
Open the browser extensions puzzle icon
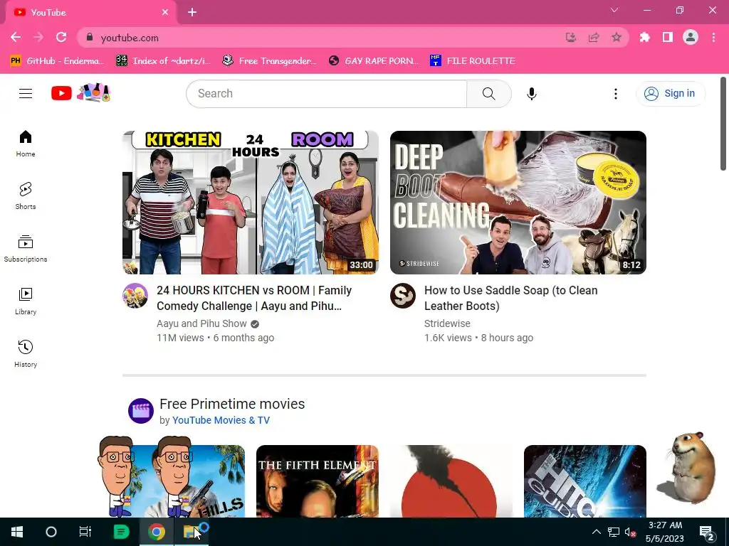point(645,37)
